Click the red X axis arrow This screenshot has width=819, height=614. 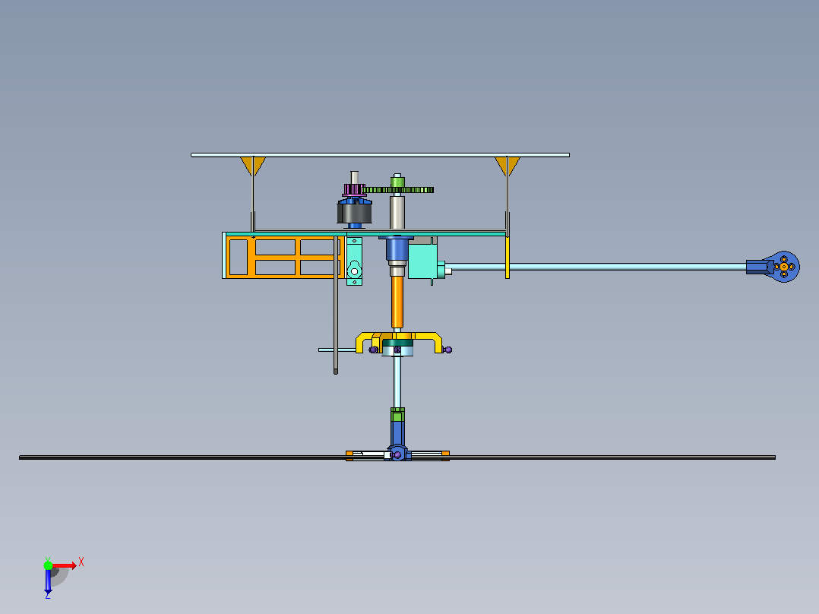[x=65, y=566]
